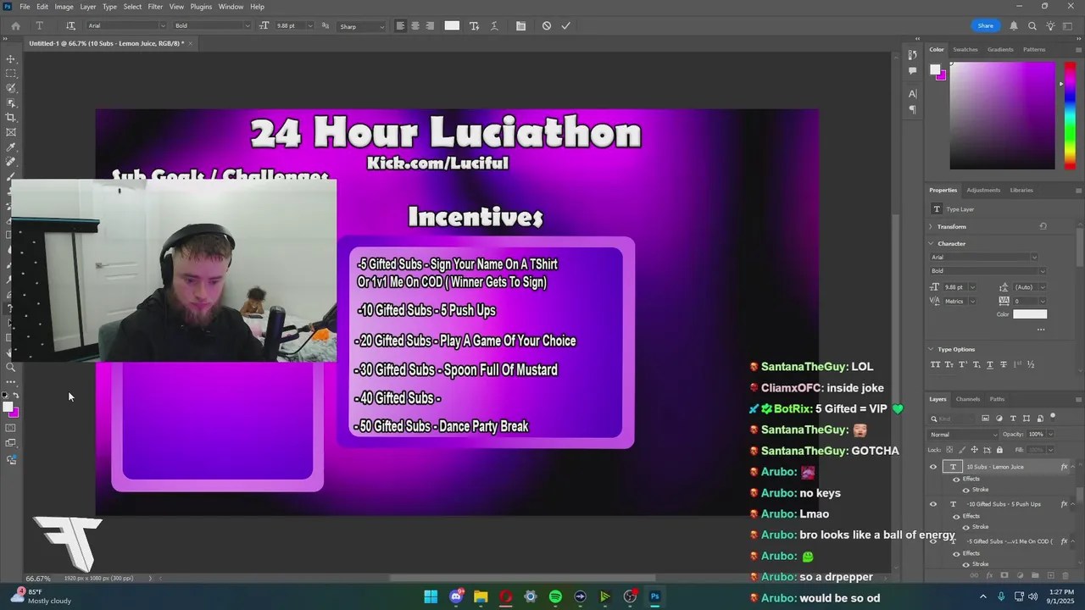The image size is (1085, 610).
Task: Select the Move tool
Action: tap(11, 59)
